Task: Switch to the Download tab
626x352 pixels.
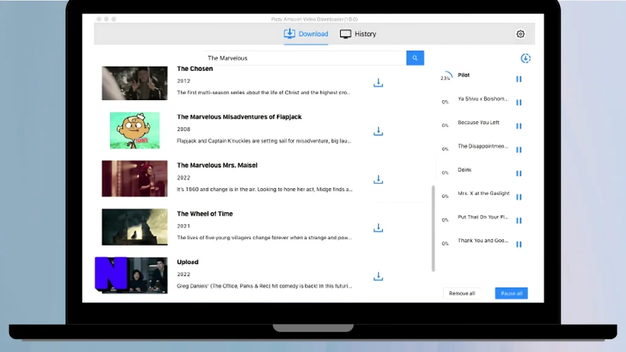Action: (x=306, y=34)
